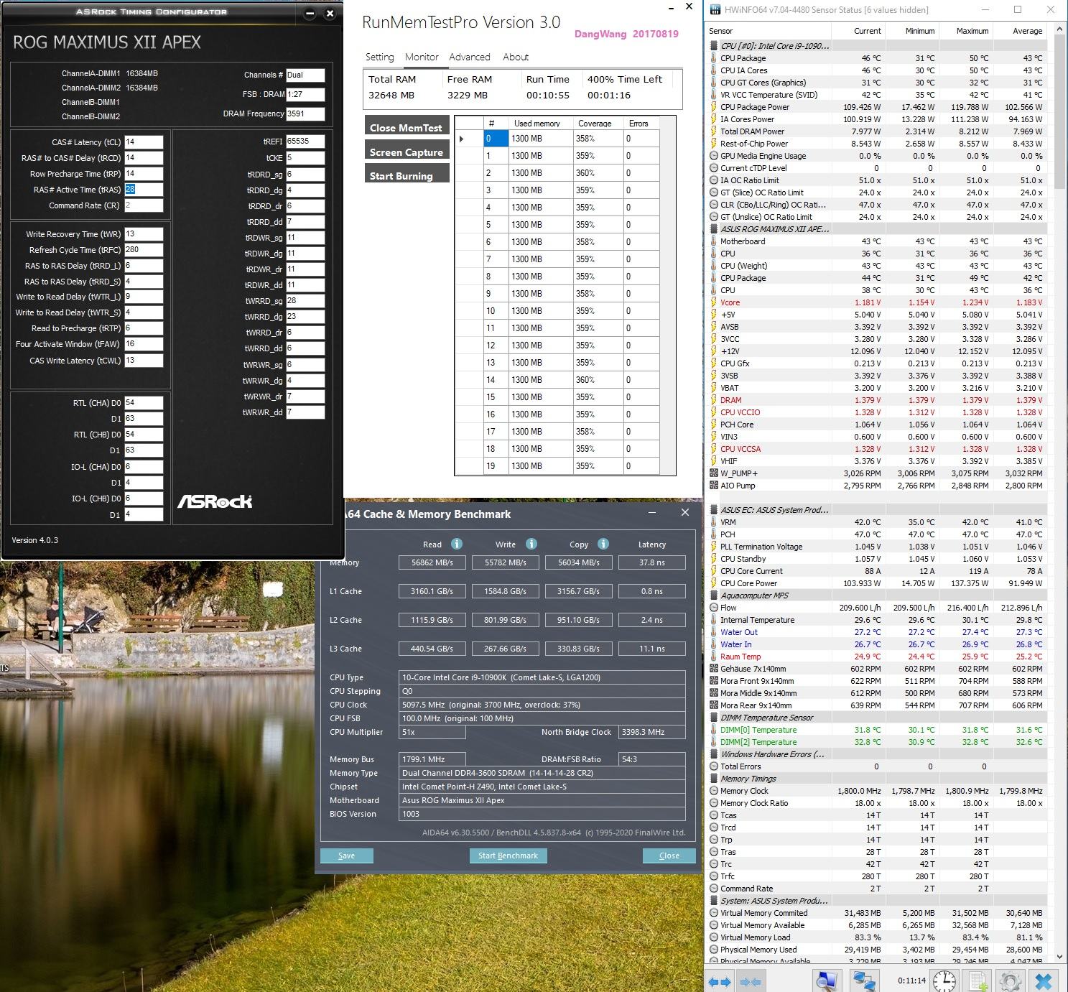Image resolution: width=1068 pixels, height=992 pixels.
Task: Click HWiNFO scrollbar down arrow
Action: (1061, 957)
